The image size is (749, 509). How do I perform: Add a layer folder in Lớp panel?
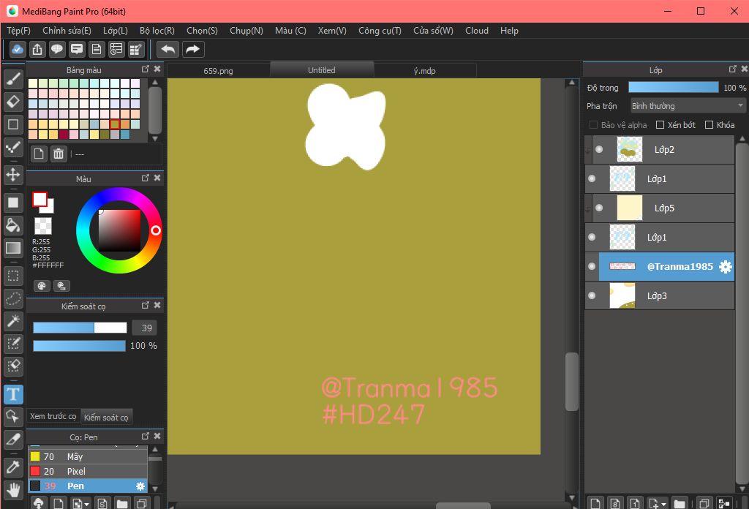pyautogui.click(x=680, y=503)
